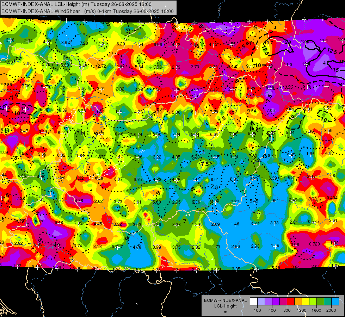Select the red legend color swatch

tap(291, 302)
